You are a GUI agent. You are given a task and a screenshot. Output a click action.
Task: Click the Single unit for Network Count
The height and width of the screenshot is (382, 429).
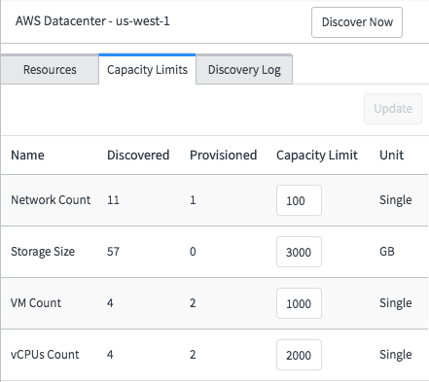396,200
